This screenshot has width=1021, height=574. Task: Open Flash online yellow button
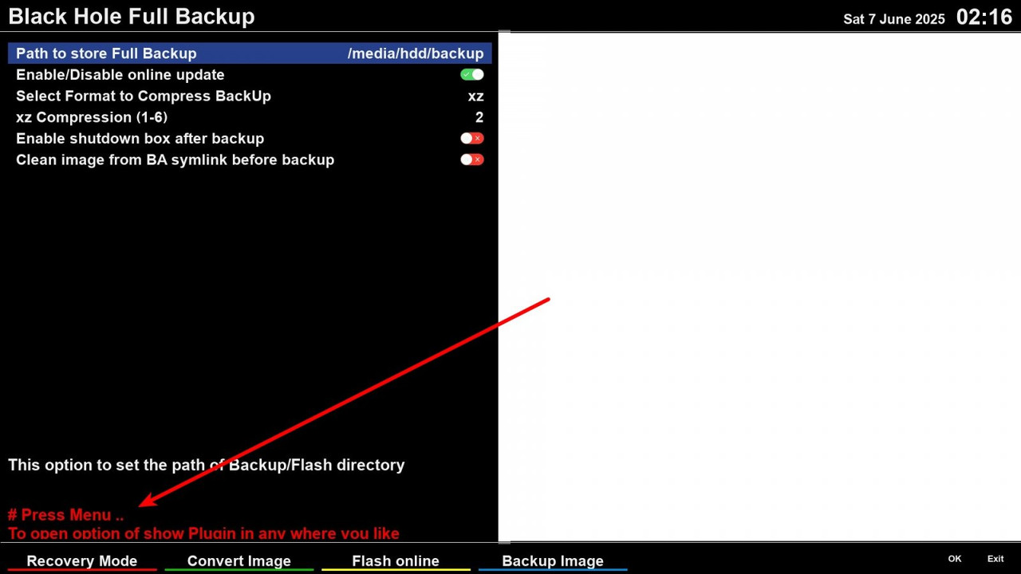tap(396, 561)
